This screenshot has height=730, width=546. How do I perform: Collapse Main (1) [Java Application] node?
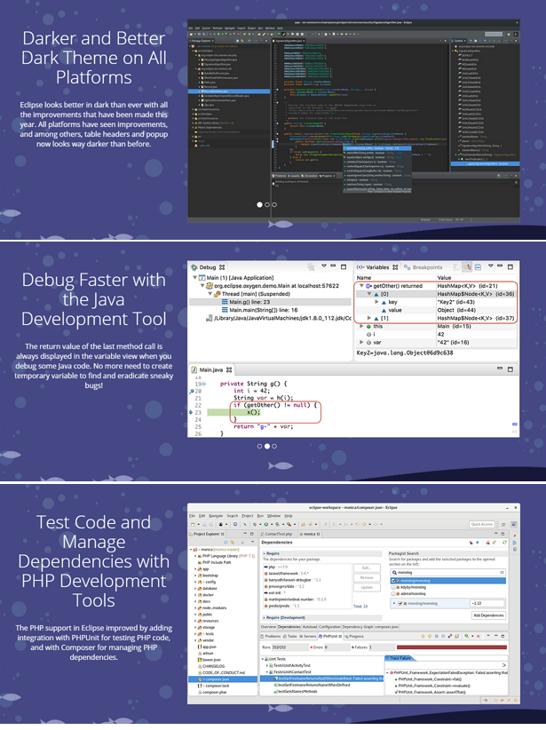pyautogui.click(x=195, y=277)
